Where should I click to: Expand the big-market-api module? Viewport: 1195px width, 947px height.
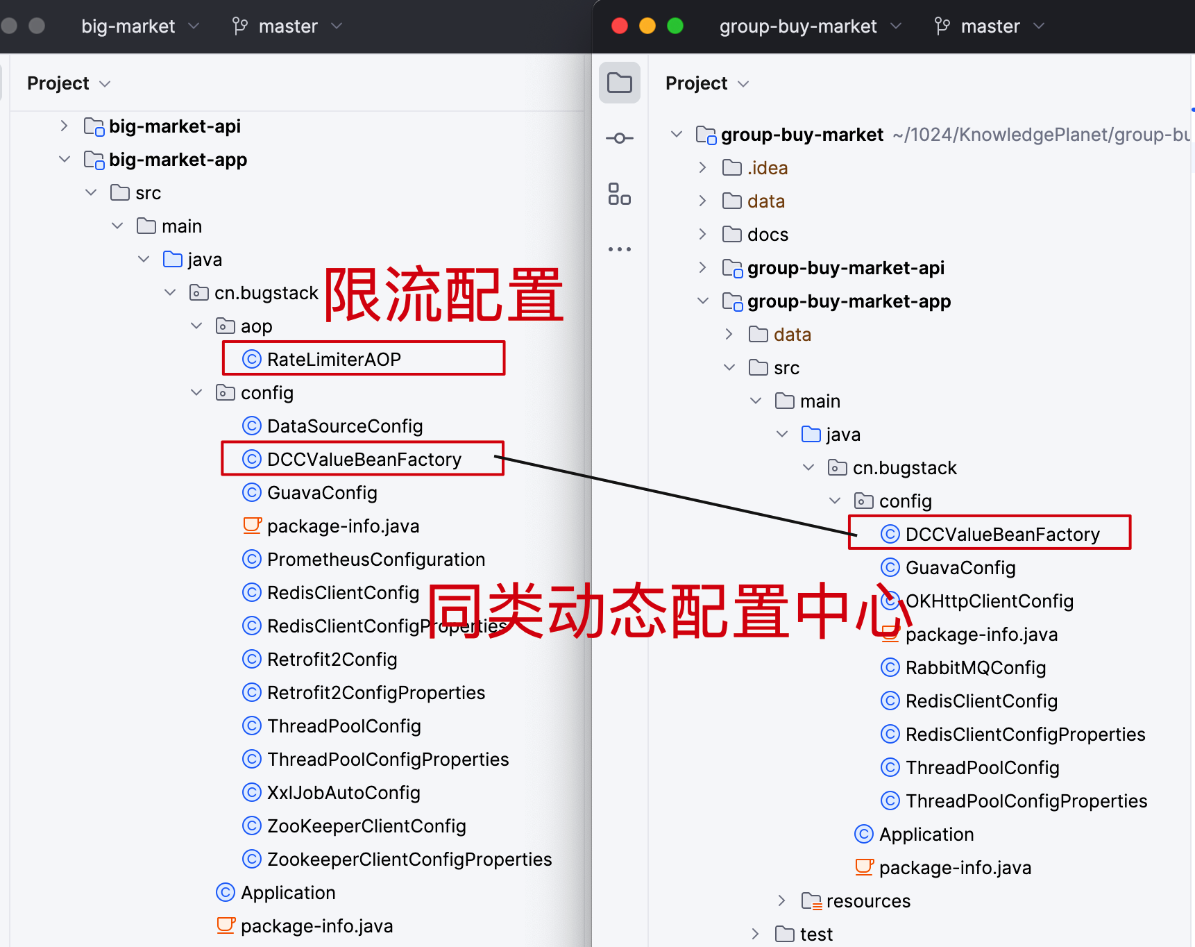pos(64,126)
